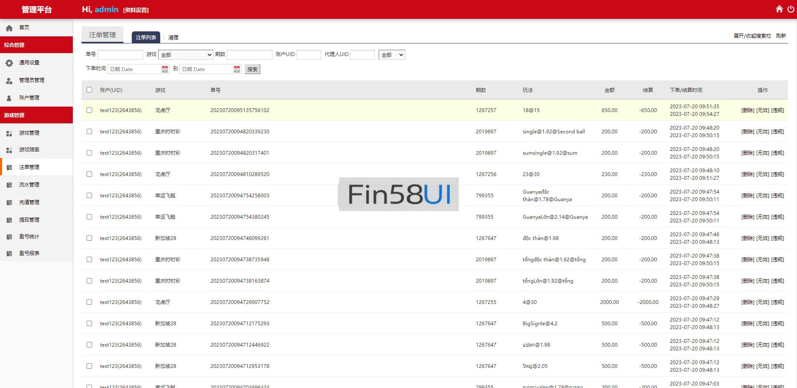Click the 账户管理 person icon
The width and height of the screenshot is (797, 388).
(9, 98)
